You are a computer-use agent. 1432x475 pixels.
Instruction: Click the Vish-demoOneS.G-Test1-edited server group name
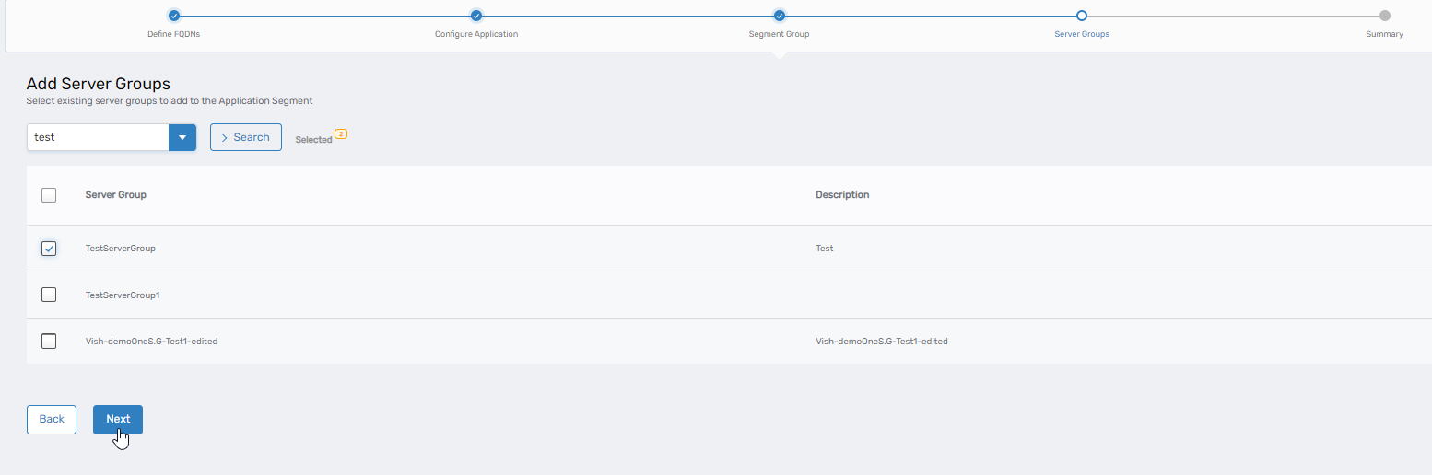151,342
